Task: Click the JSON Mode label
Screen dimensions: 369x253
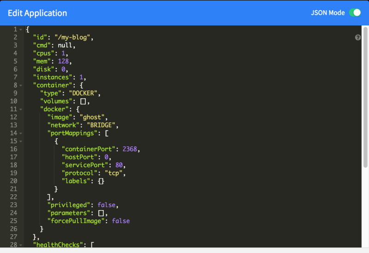Action: tap(328, 13)
